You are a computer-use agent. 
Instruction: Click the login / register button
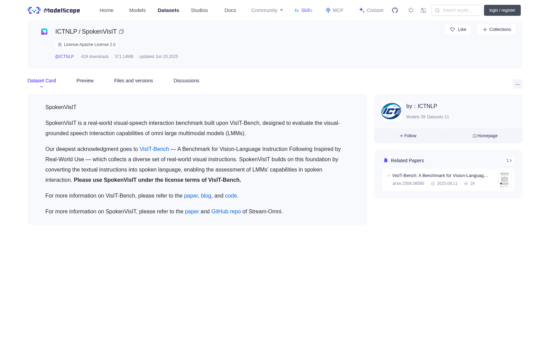(502, 10)
